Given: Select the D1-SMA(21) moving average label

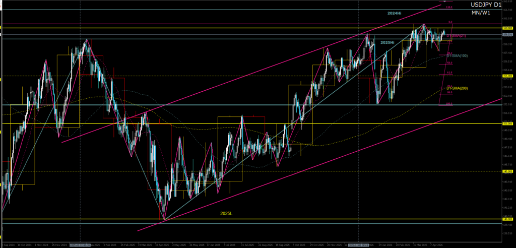Looking at the screenshot, I should [459, 36].
